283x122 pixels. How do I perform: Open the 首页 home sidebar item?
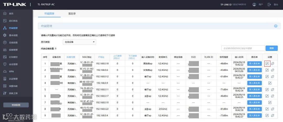point(11,14)
